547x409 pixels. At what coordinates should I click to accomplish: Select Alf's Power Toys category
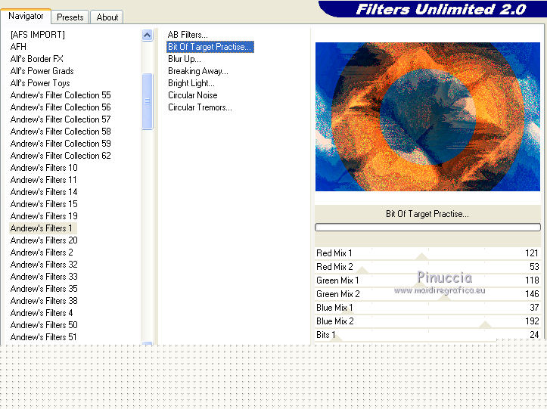click(x=40, y=83)
